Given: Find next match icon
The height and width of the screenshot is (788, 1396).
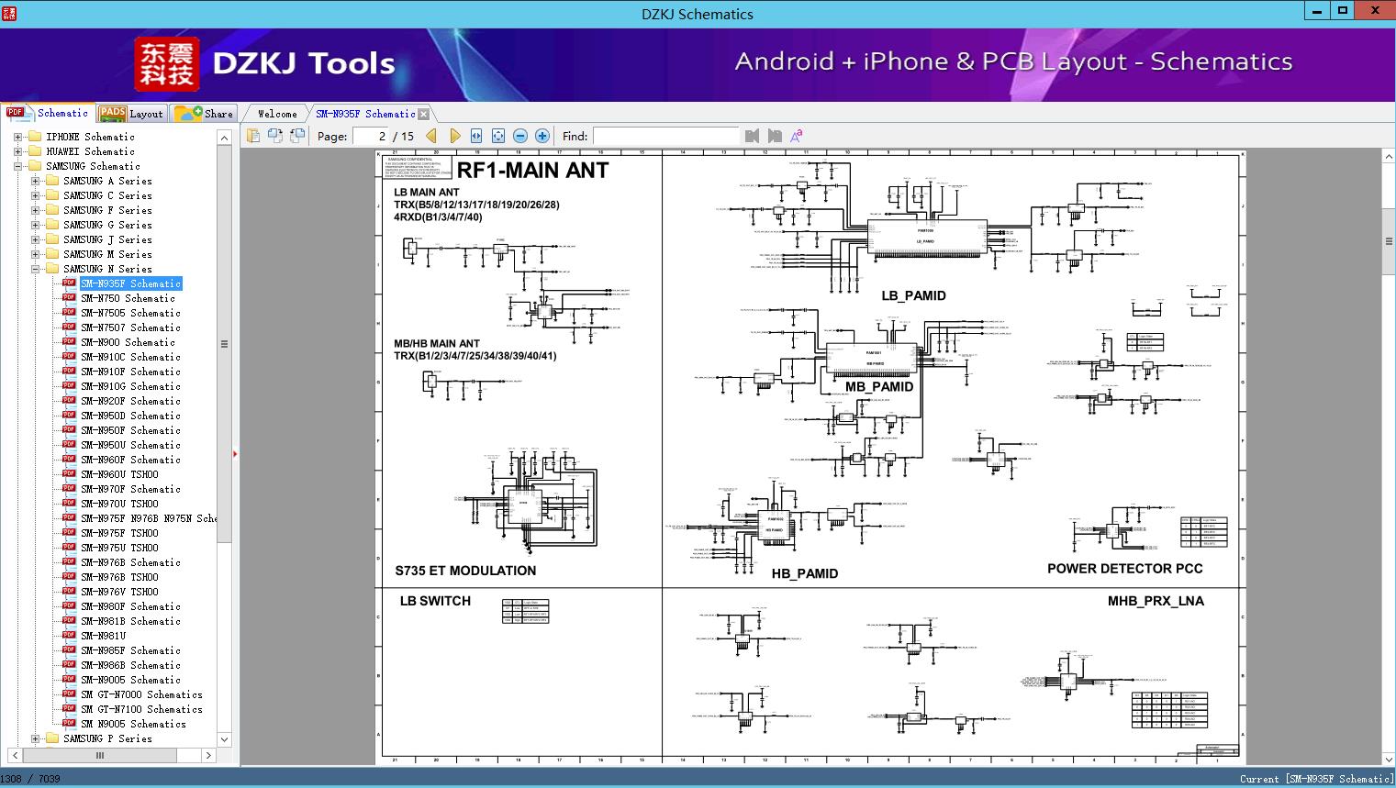Looking at the screenshot, I should [775, 136].
